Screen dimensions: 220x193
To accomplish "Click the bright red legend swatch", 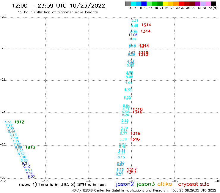I will point(181,4).
